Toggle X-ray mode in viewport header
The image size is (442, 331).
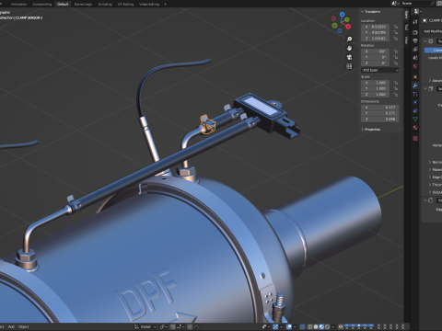(x=303, y=326)
